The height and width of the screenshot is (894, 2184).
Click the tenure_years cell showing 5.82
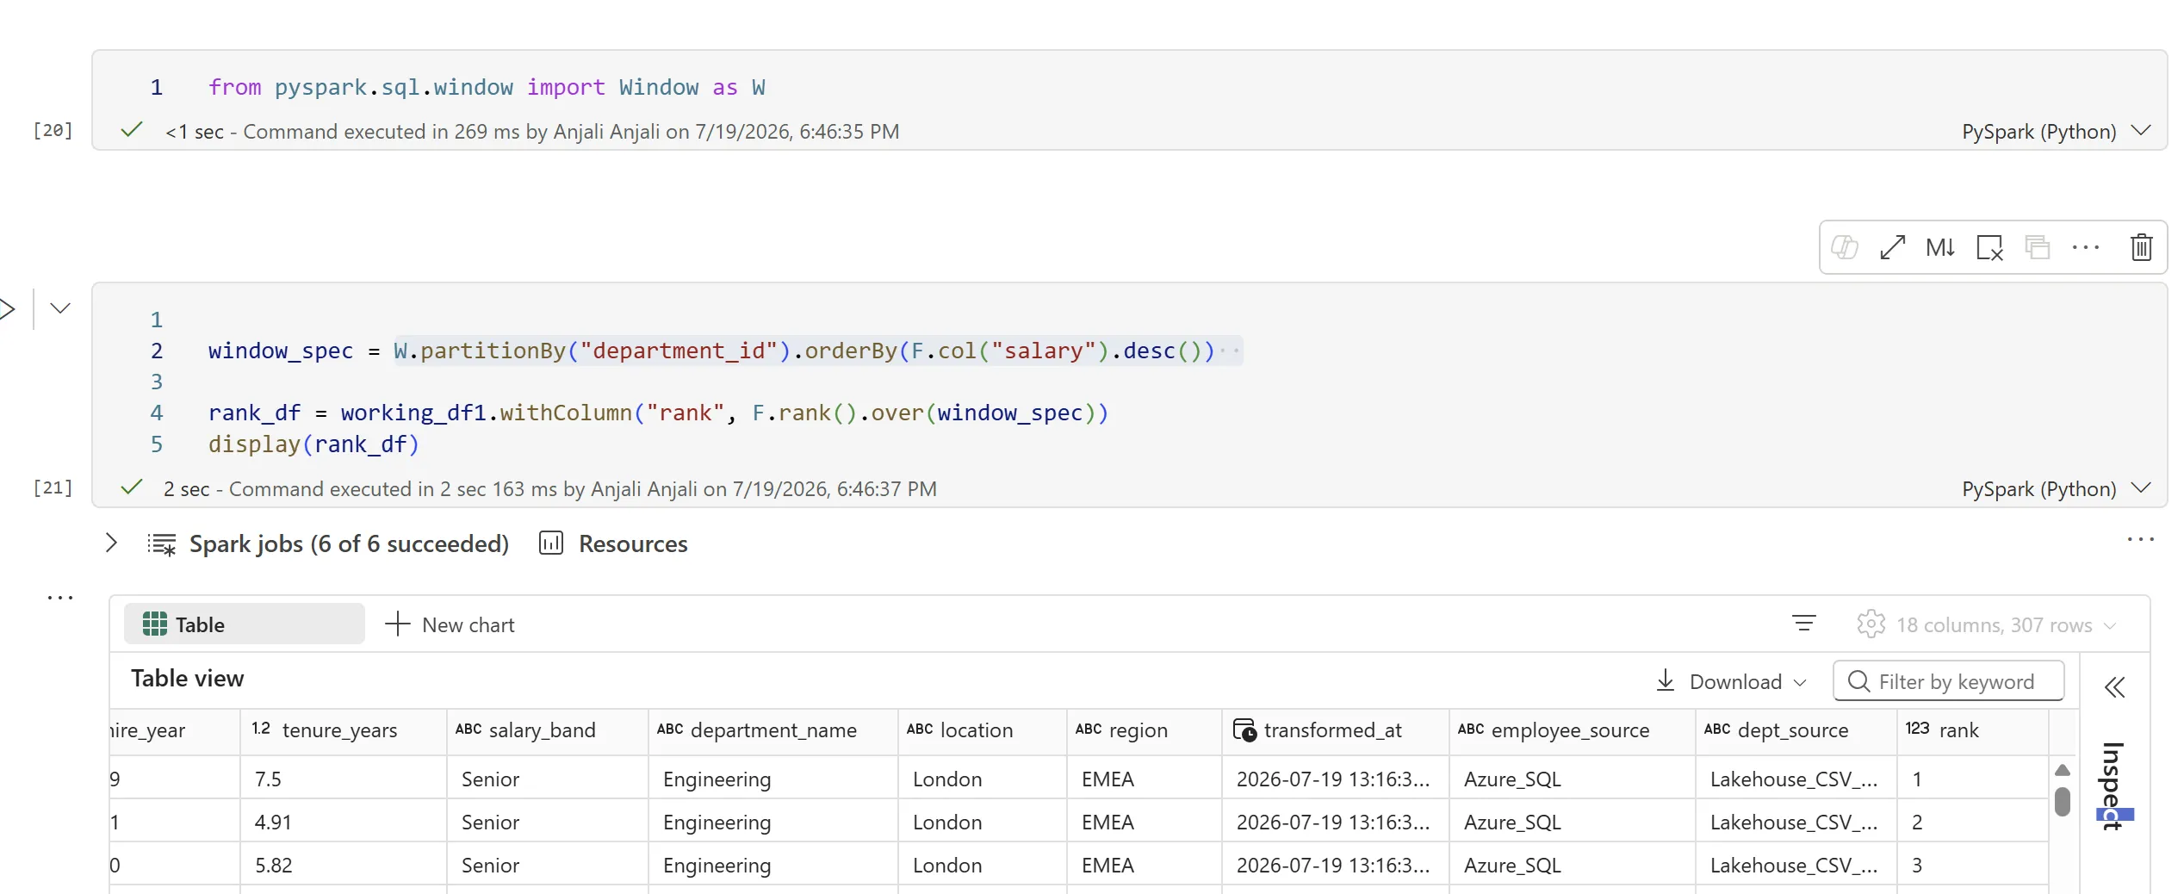coord(344,865)
